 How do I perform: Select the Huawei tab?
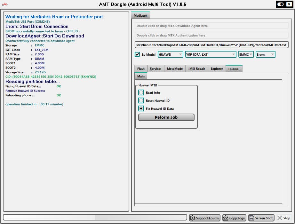click(x=234, y=69)
